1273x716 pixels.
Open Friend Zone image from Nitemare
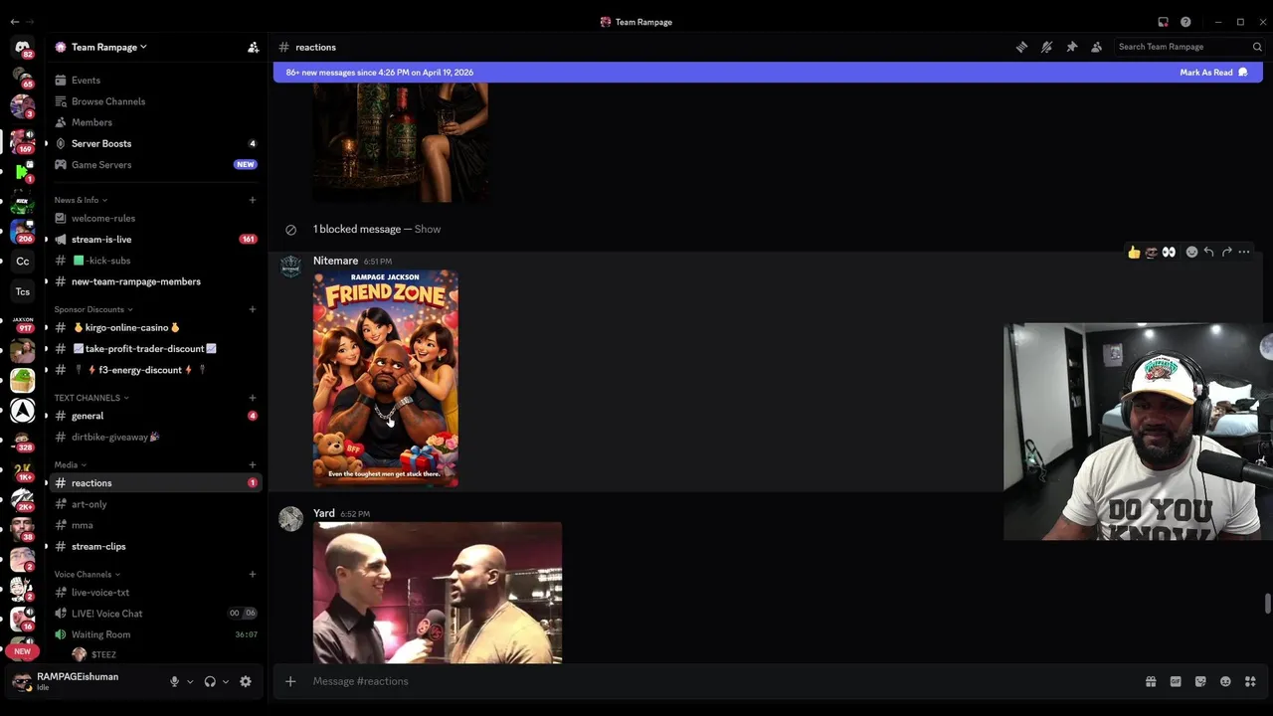pyautogui.click(x=386, y=379)
